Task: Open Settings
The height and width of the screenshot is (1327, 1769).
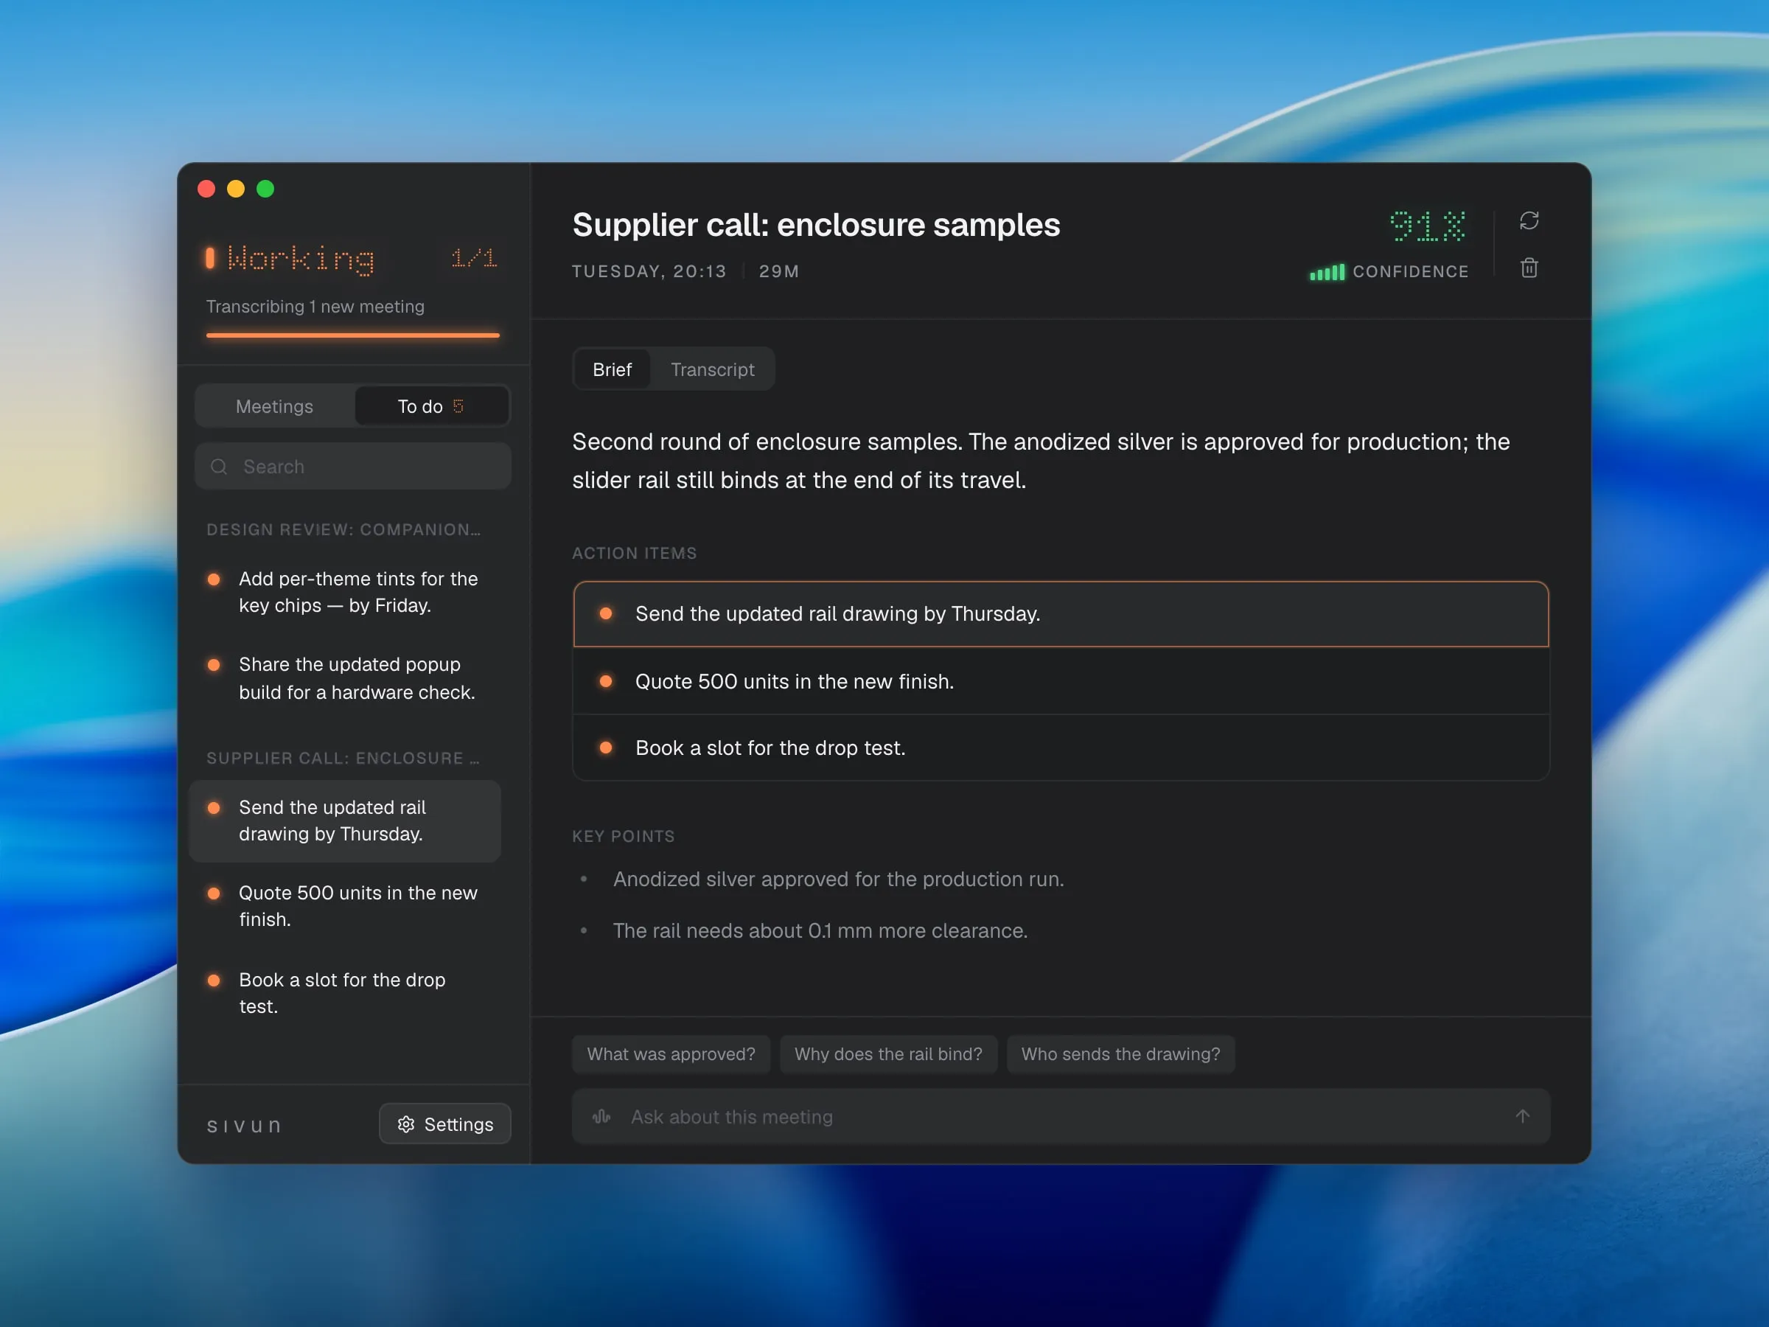Action: [444, 1124]
